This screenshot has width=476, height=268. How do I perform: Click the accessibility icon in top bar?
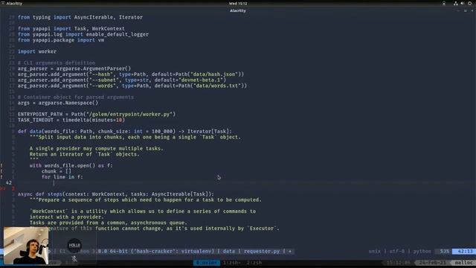[x=444, y=3]
